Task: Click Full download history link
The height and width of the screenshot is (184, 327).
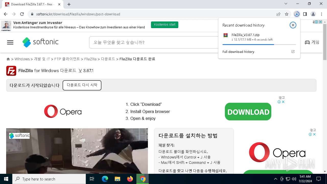Action: 238,52
